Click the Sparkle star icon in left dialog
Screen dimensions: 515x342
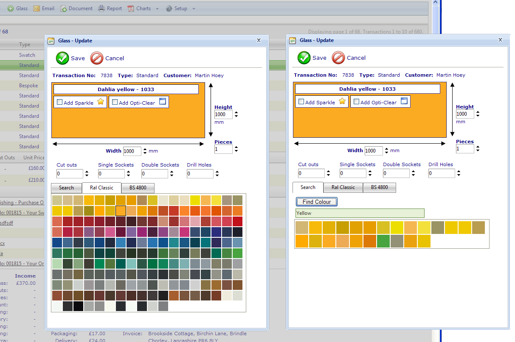[x=101, y=102]
